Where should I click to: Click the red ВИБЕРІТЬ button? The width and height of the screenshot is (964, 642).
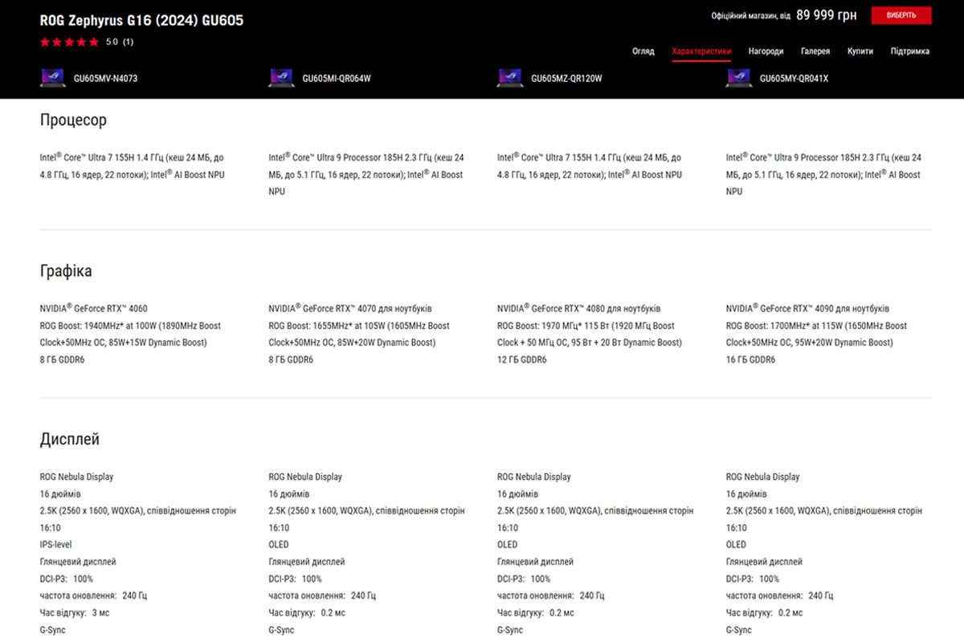(901, 15)
